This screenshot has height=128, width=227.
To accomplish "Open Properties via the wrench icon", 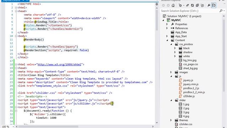I will [x=209, y=6].
